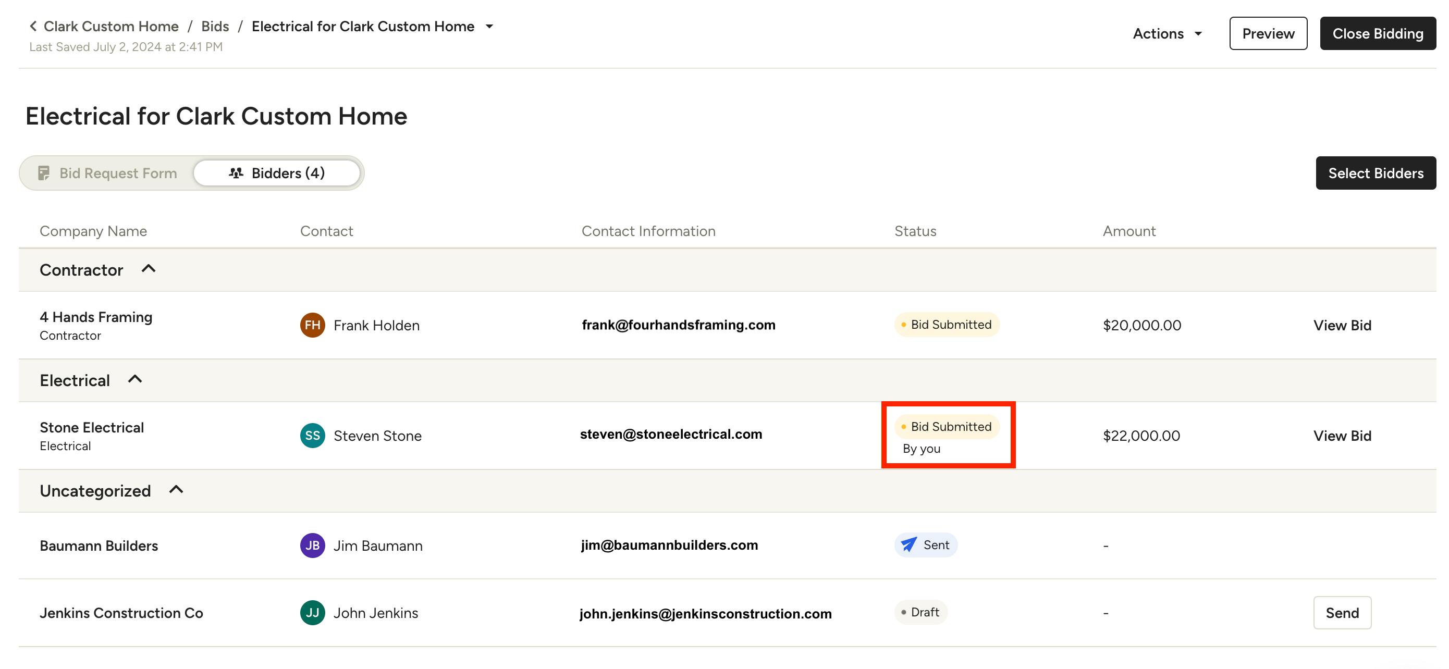Click Frank Holden's FH avatar
The width and height of the screenshot is (1449, 669).
click(312, 325)
